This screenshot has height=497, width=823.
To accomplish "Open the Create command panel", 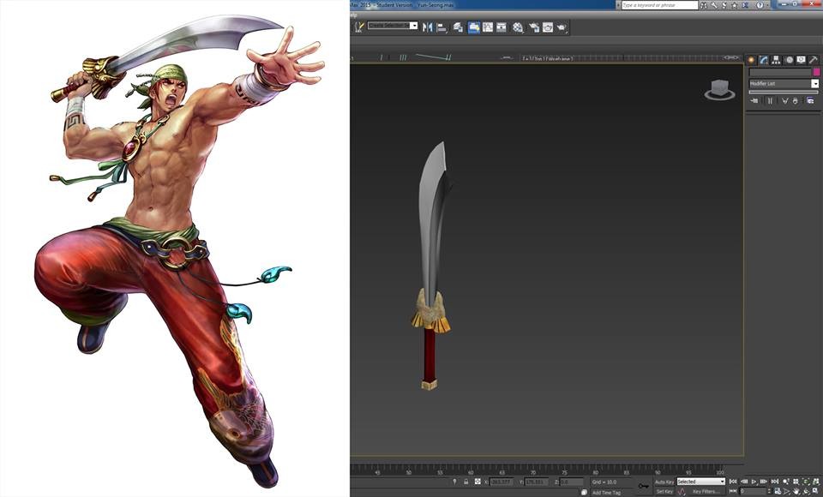I will (x=751, y=60).
